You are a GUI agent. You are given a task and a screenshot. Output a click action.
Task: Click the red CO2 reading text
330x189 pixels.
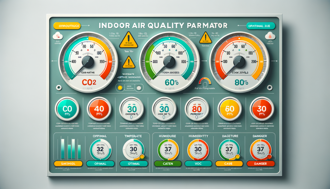tap(89, 82)
